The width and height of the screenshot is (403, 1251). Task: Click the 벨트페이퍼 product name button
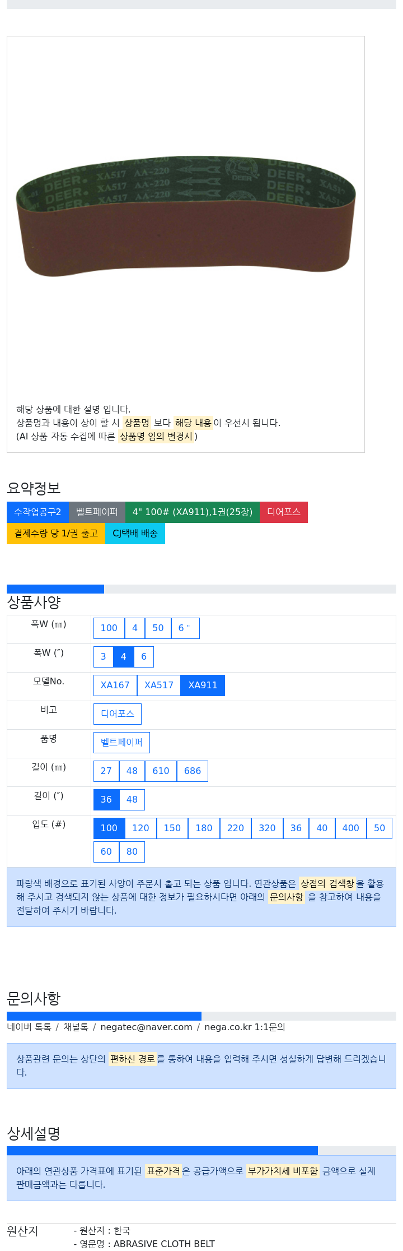tap(121, 743)
